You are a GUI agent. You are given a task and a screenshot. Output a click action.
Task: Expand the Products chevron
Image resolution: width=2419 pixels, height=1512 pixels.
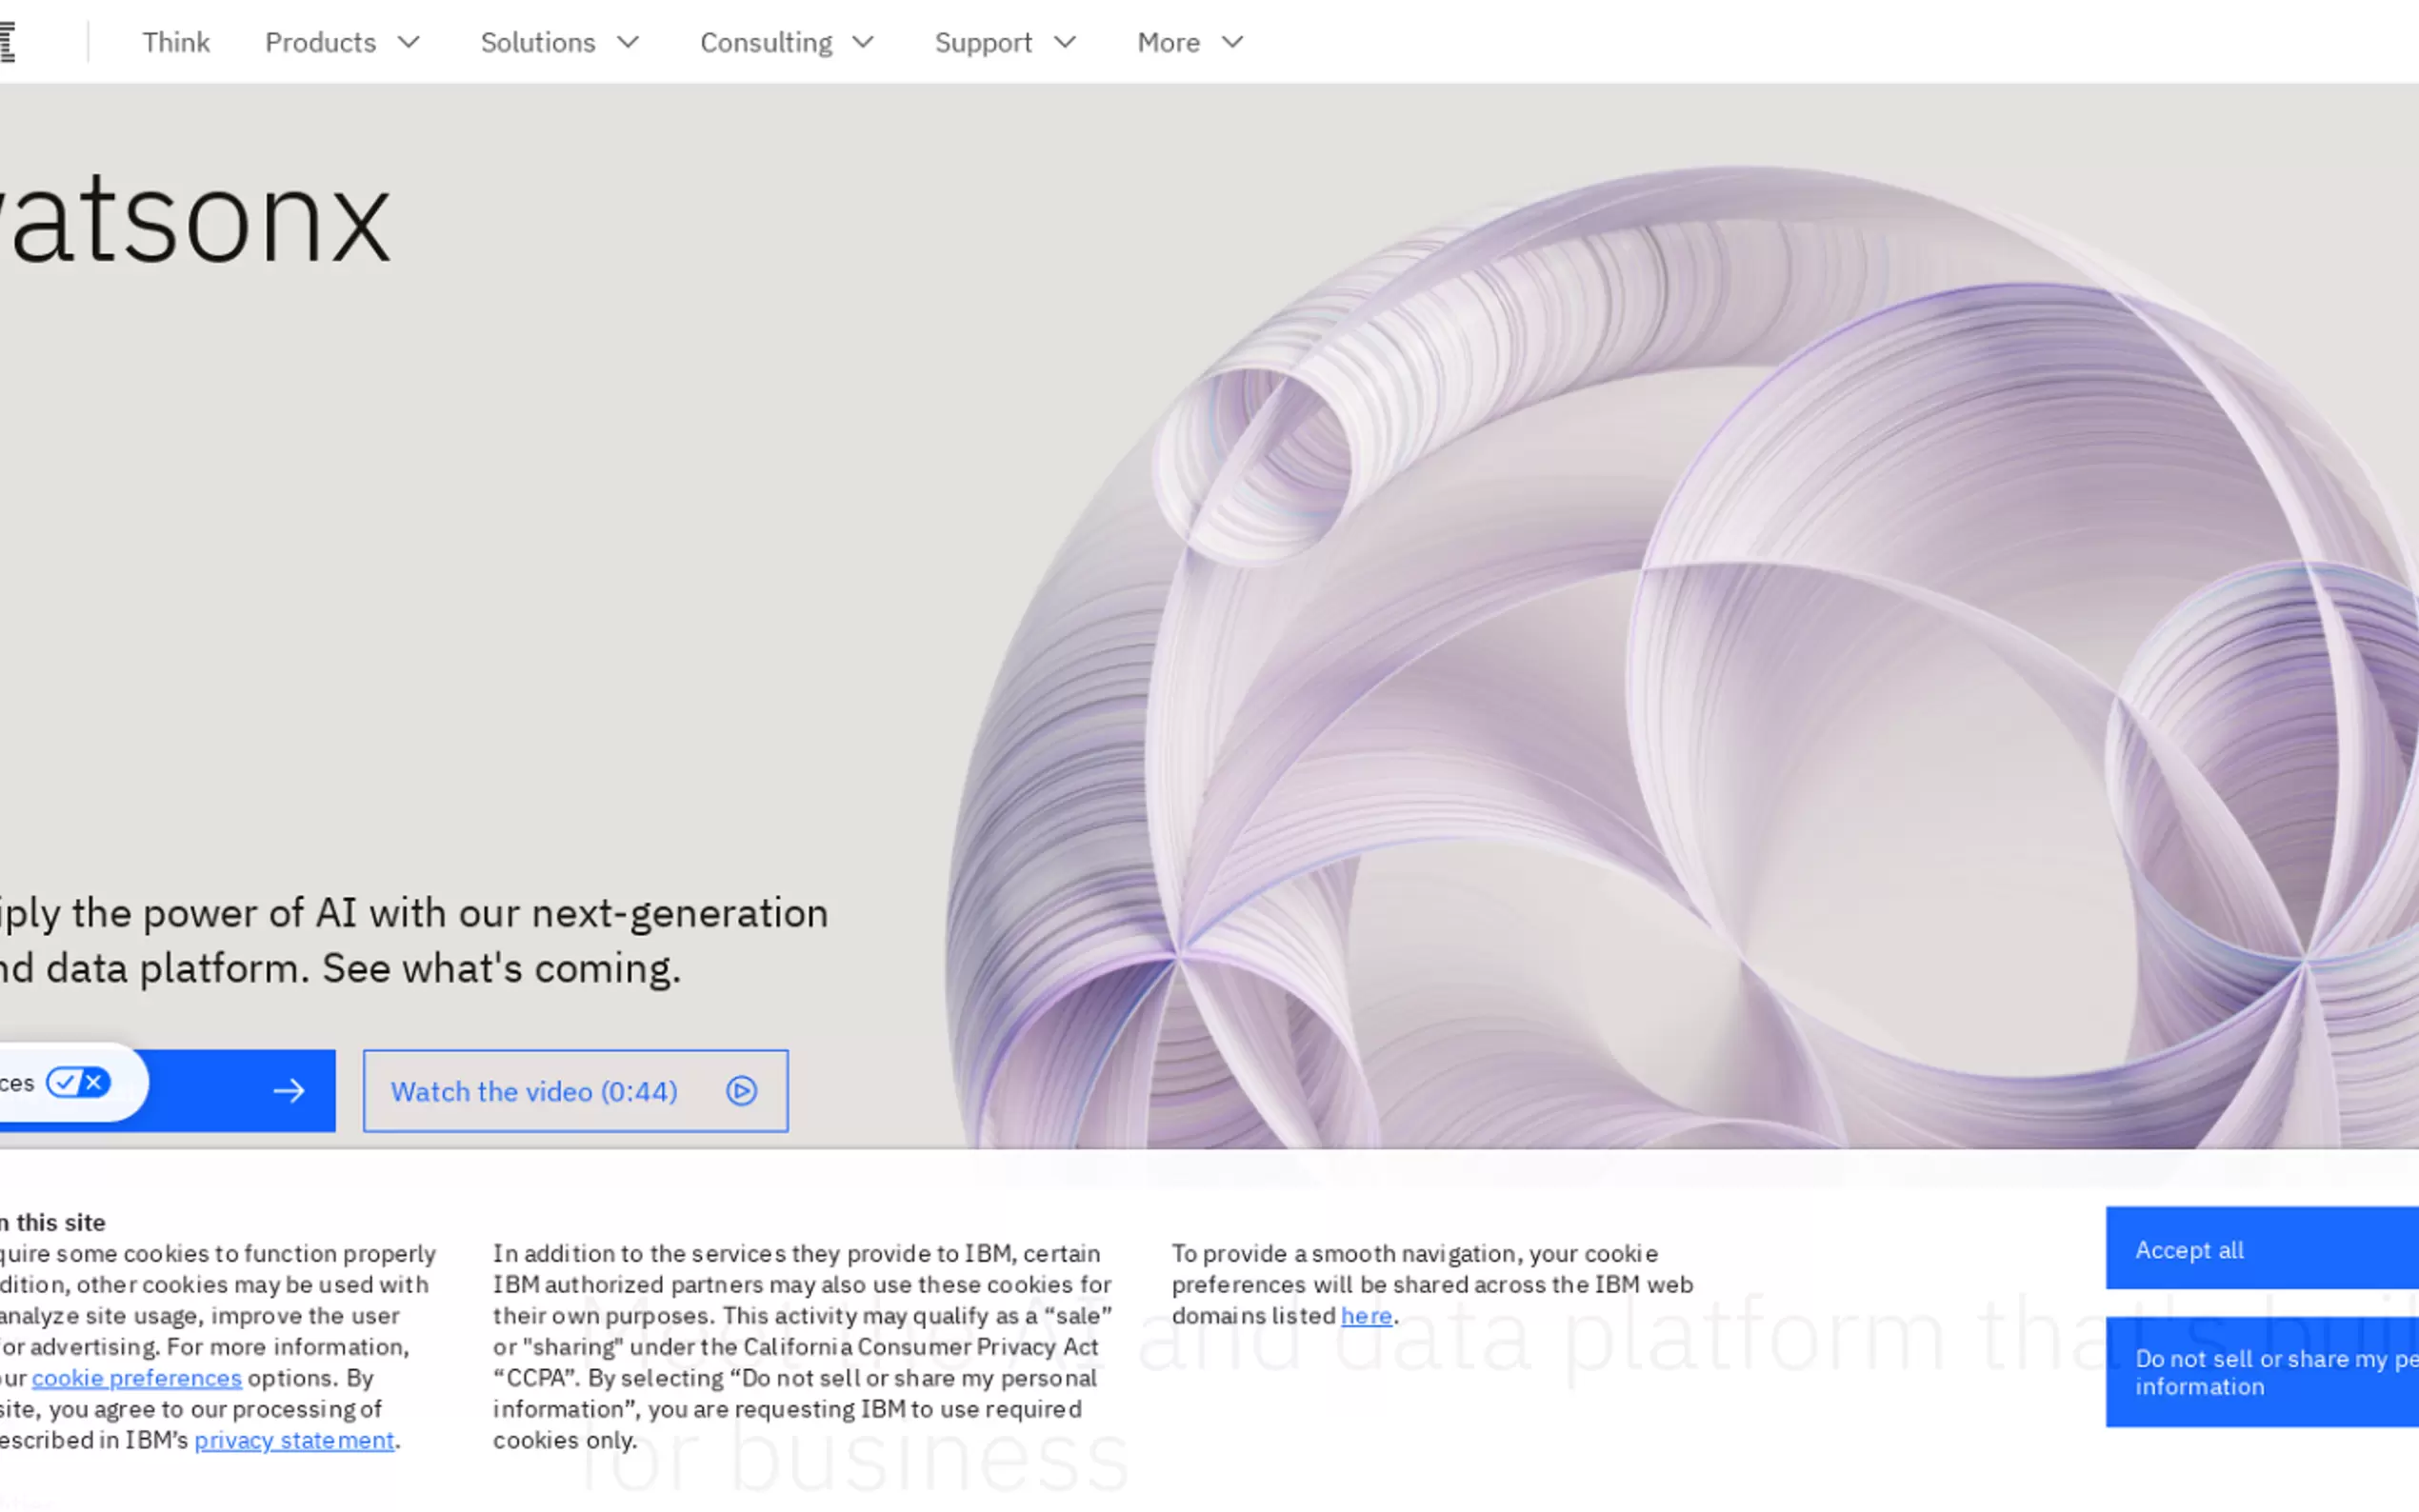coord(409,42)
